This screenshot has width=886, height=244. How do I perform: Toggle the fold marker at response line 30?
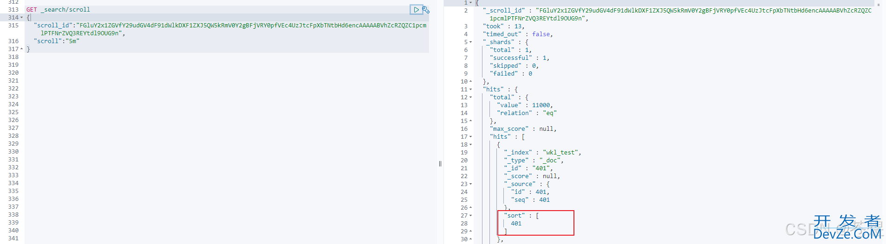pos(471,239)
